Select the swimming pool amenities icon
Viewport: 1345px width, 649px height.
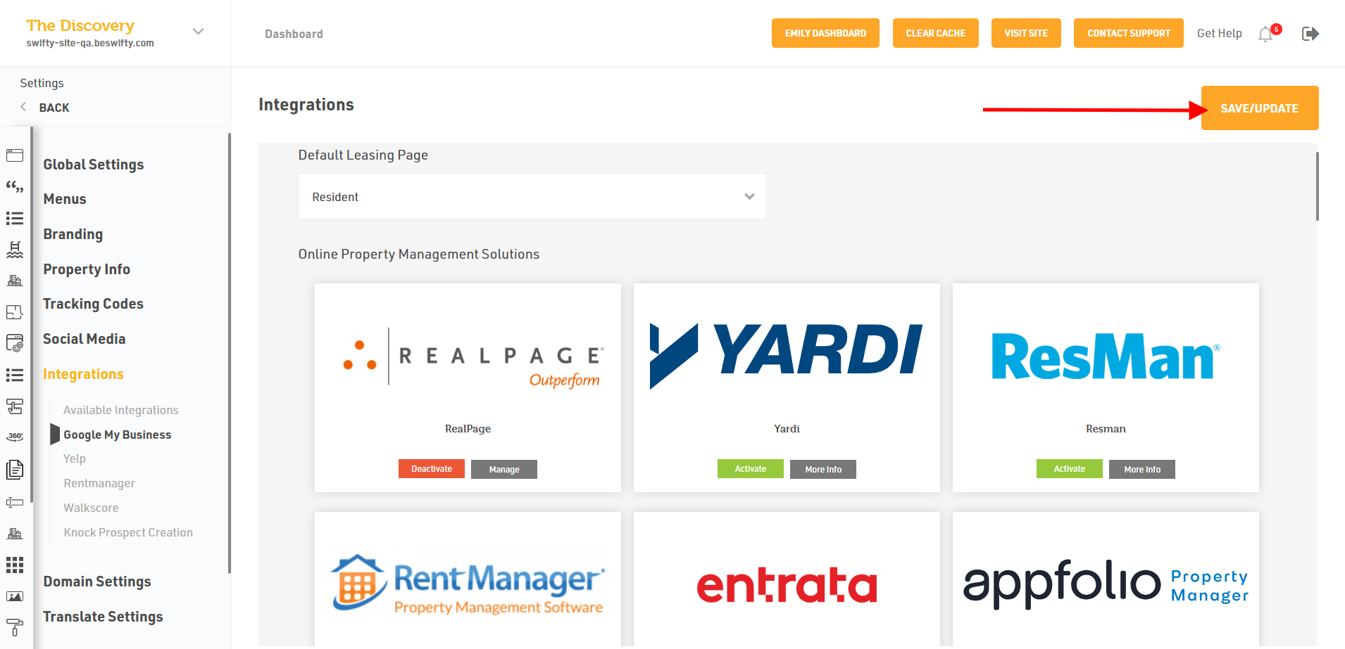click(15, 250)
